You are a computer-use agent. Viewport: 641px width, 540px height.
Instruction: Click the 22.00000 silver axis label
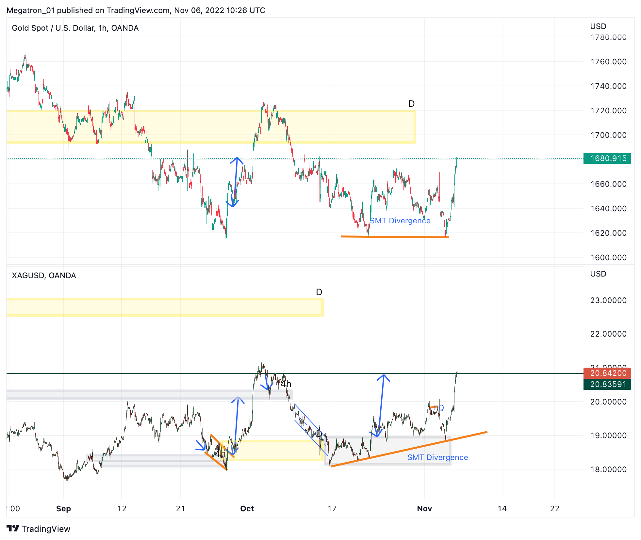pyautogui.click(x=608, y=334)
